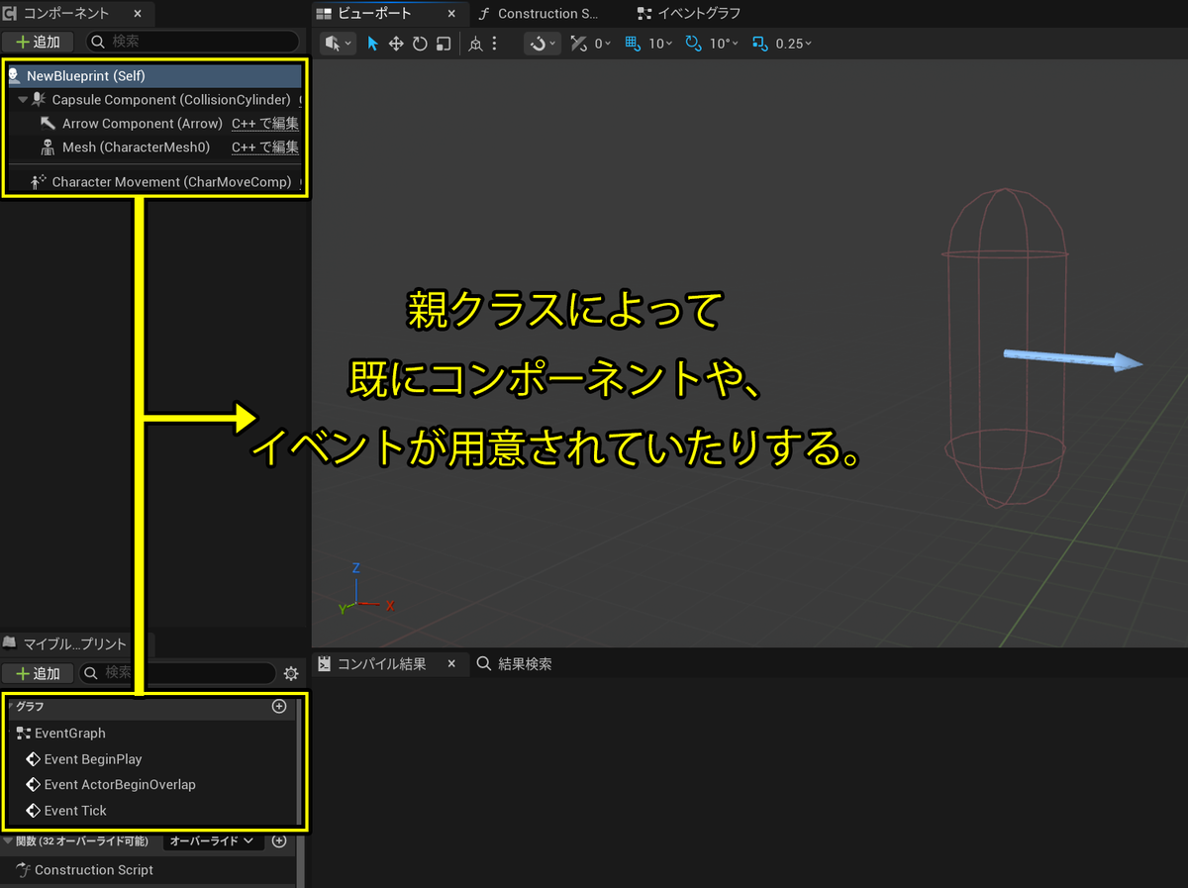Click 追加 button in My Blueprint panel

pyautogui.click(x=38, y=673)
